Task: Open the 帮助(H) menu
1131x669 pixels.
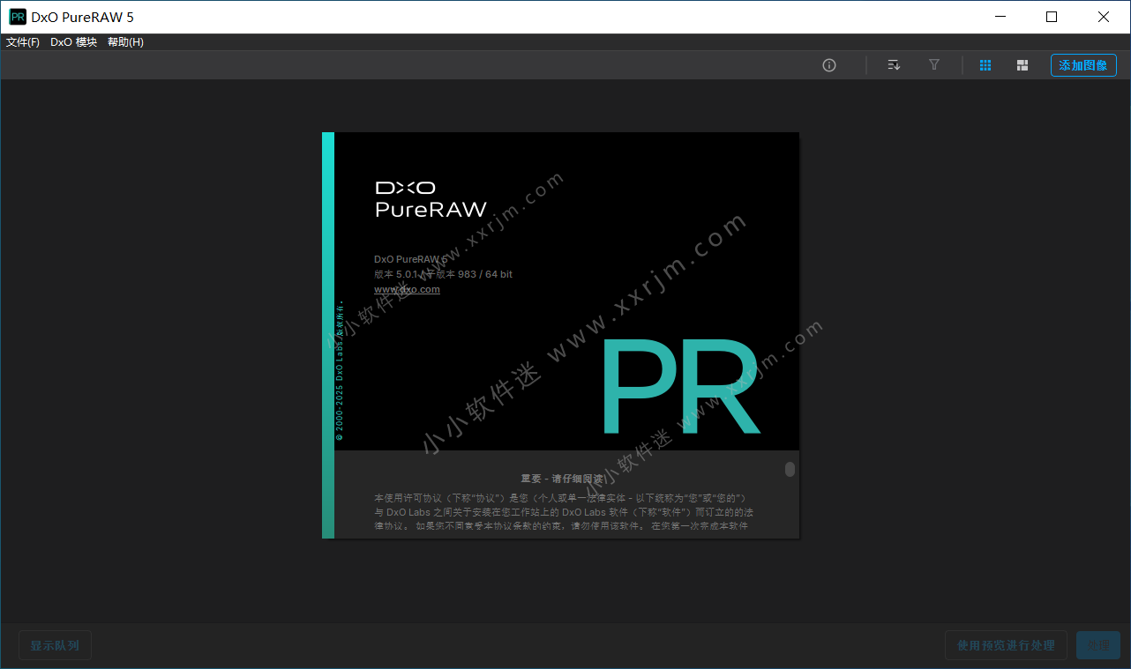Action: (125, 42)
